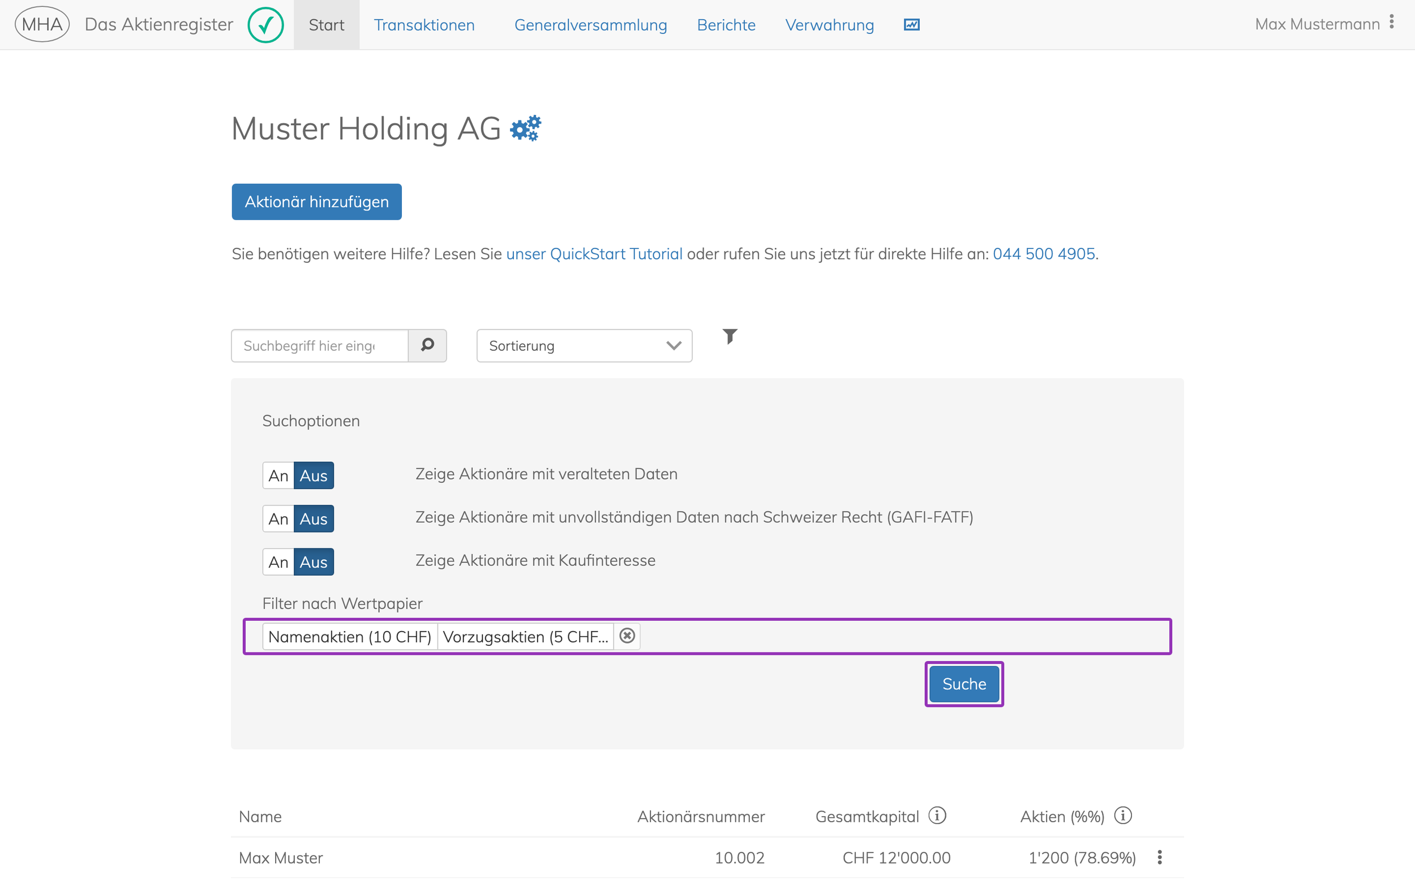Viewport: 1415px width, 884px height.
Task: Show info for Aktien (%%) column
Action: click(1122, 815)
